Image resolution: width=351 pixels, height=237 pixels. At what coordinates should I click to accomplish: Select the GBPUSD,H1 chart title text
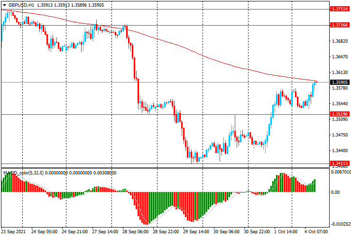coord(21,5)
